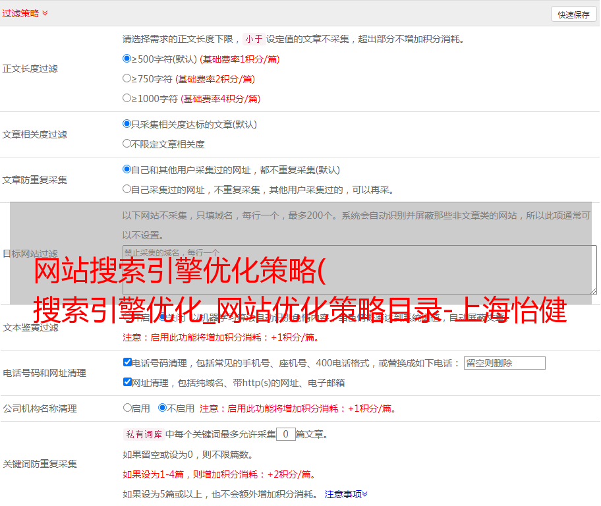Click text (基础费率4积分/篇)
The width and height of the screenshot is (601, 506).
(x=220, y=99)
